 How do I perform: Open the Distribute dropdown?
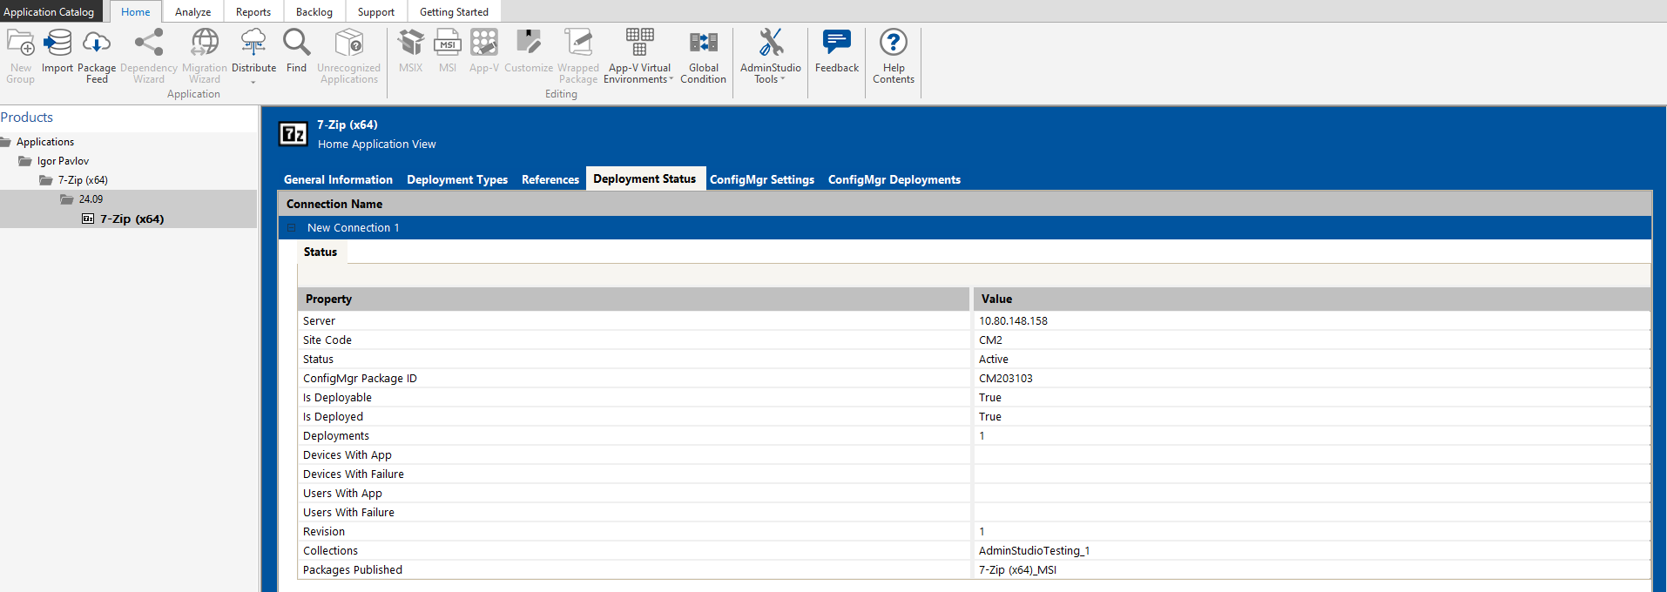click(253, 81)
